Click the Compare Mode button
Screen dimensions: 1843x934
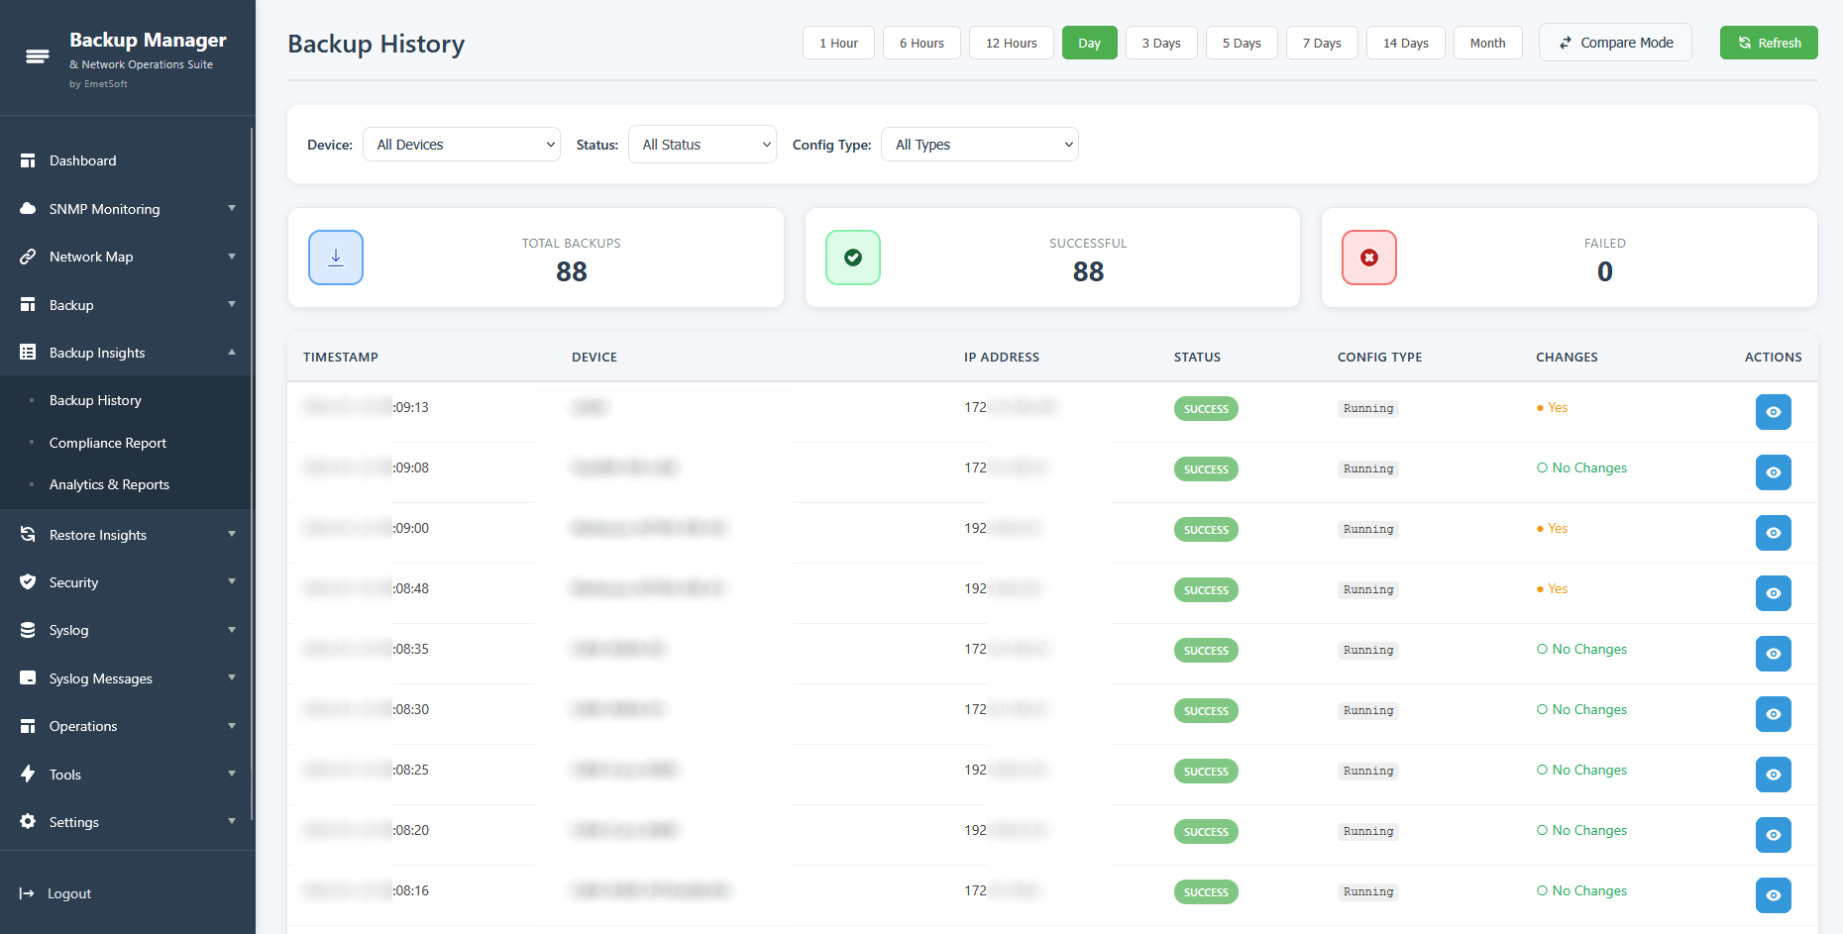[x=1615, y=43]
